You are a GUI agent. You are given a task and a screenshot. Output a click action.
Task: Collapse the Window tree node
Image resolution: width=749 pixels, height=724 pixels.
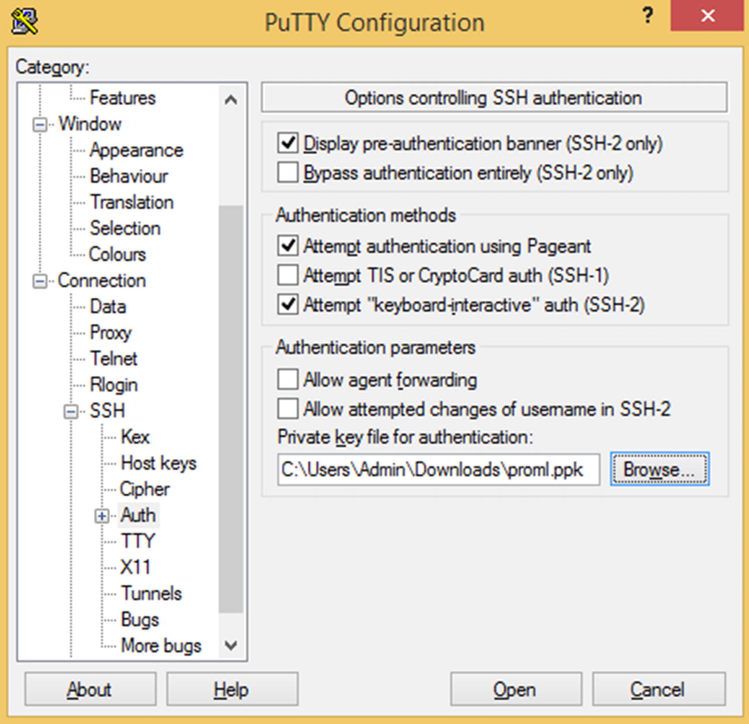[40, 124]
